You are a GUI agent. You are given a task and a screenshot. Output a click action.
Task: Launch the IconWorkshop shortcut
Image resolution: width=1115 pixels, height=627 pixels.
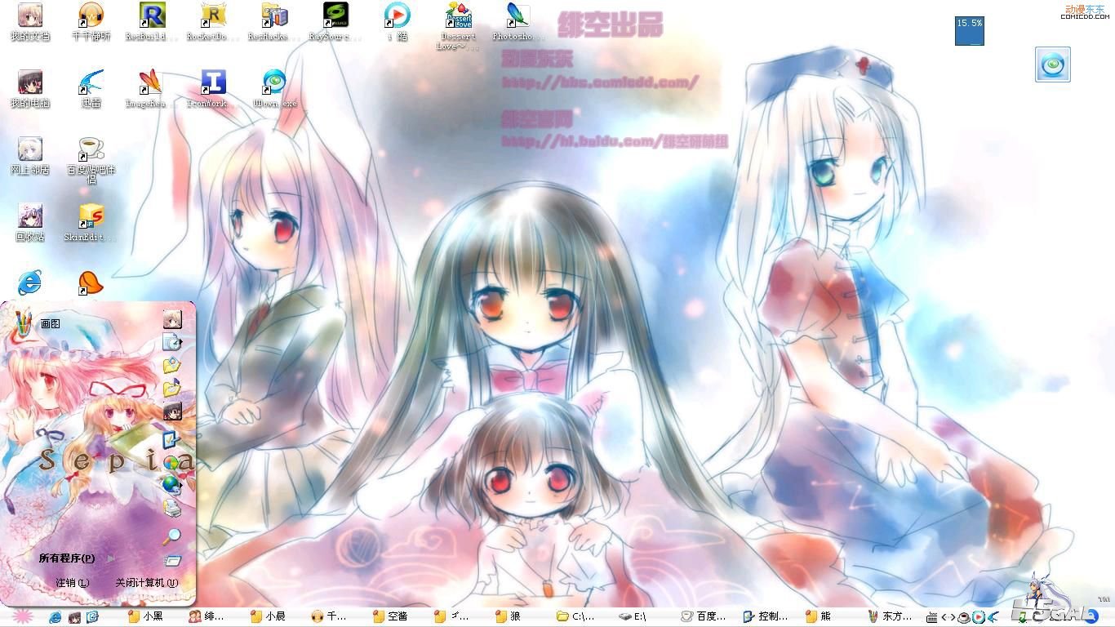tap(212, 88)
